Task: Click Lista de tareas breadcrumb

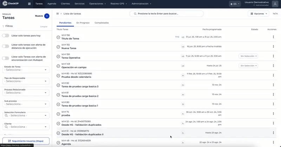Action: click(x=72, y=14)
